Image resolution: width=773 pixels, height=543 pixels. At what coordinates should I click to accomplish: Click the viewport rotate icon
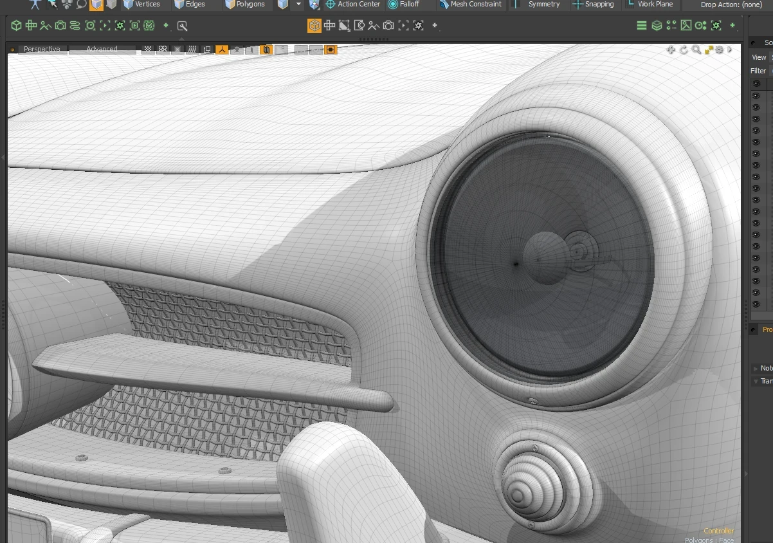tap(684, 50)
